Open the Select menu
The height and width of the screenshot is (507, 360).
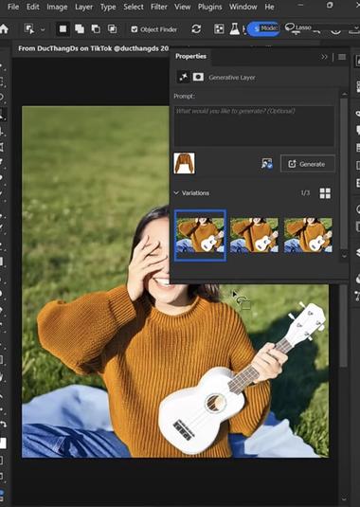tap(134, 7)
